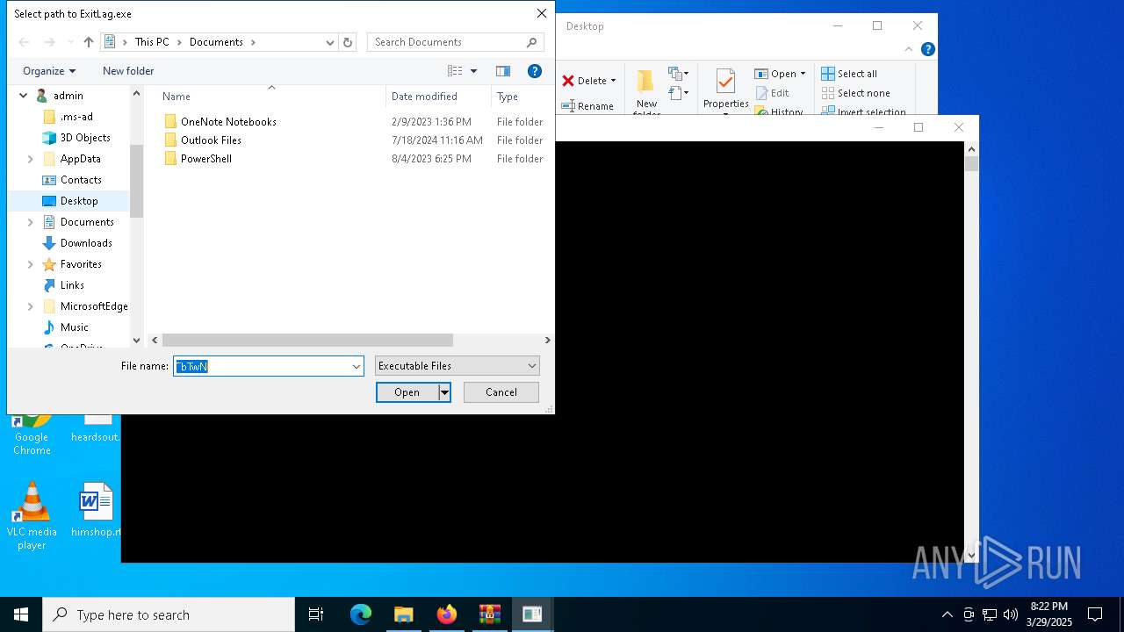Open Downloads in navigation tree
The width and height of the screenshot is (1124, 632).
86,243
